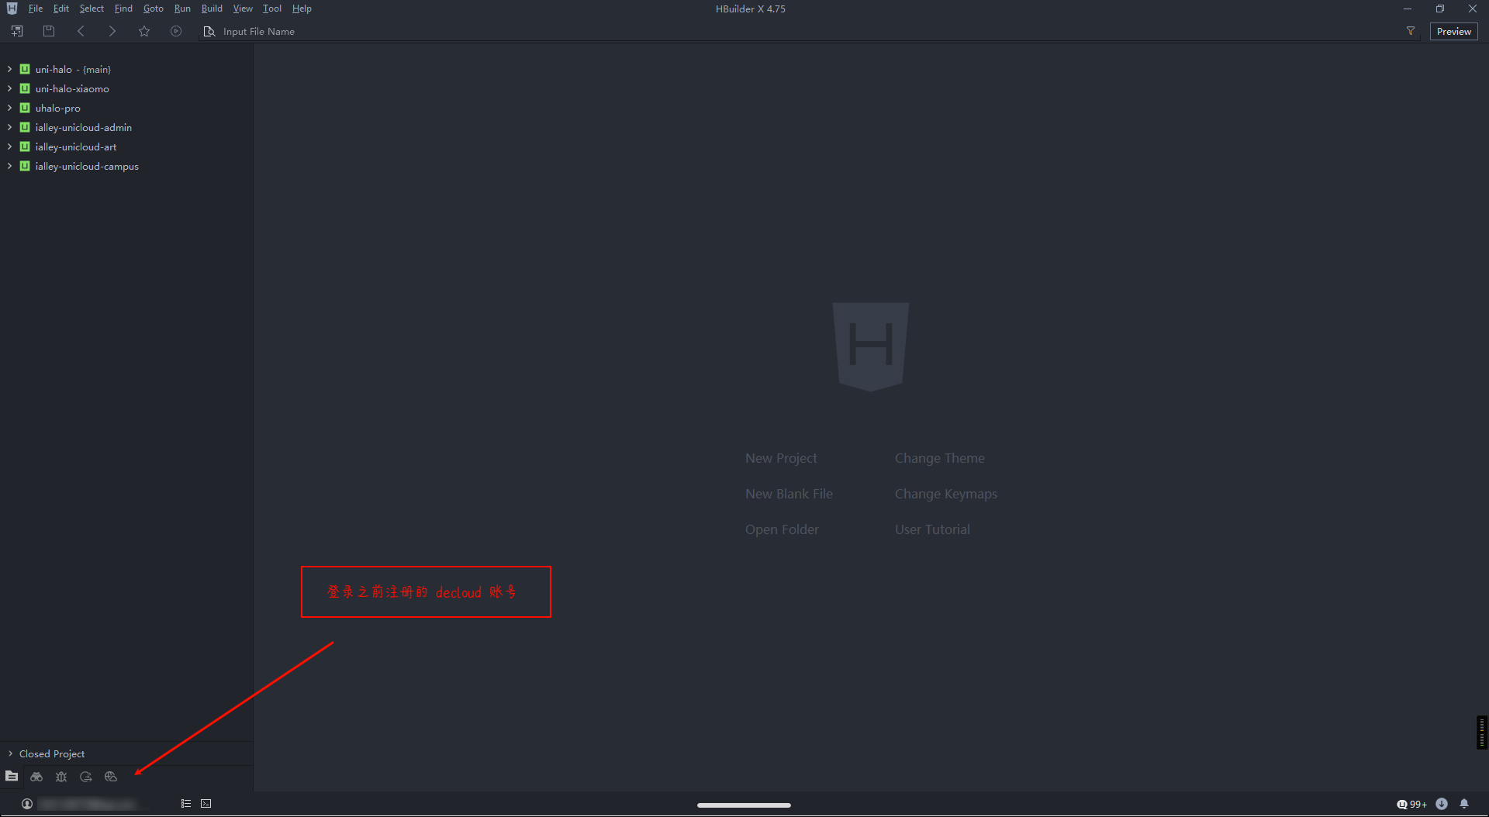
Task: Select ialley-unicloud-art project name
Action: tap(75, 147)
